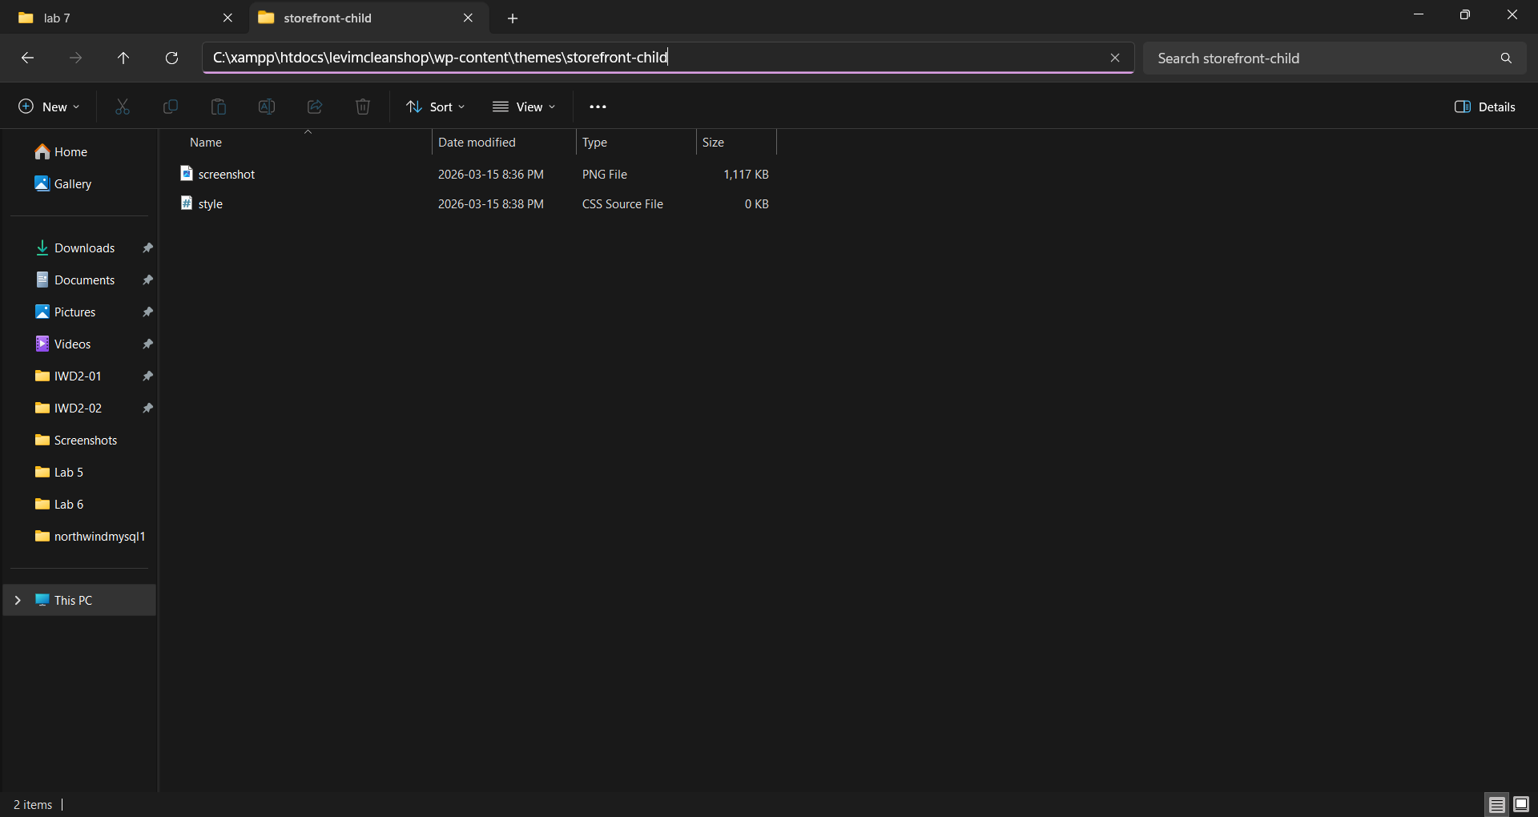The height and width of the screenshot is (817, 1538).
Task: Click the Share icon in toolbar
Action: click(315, 107)
